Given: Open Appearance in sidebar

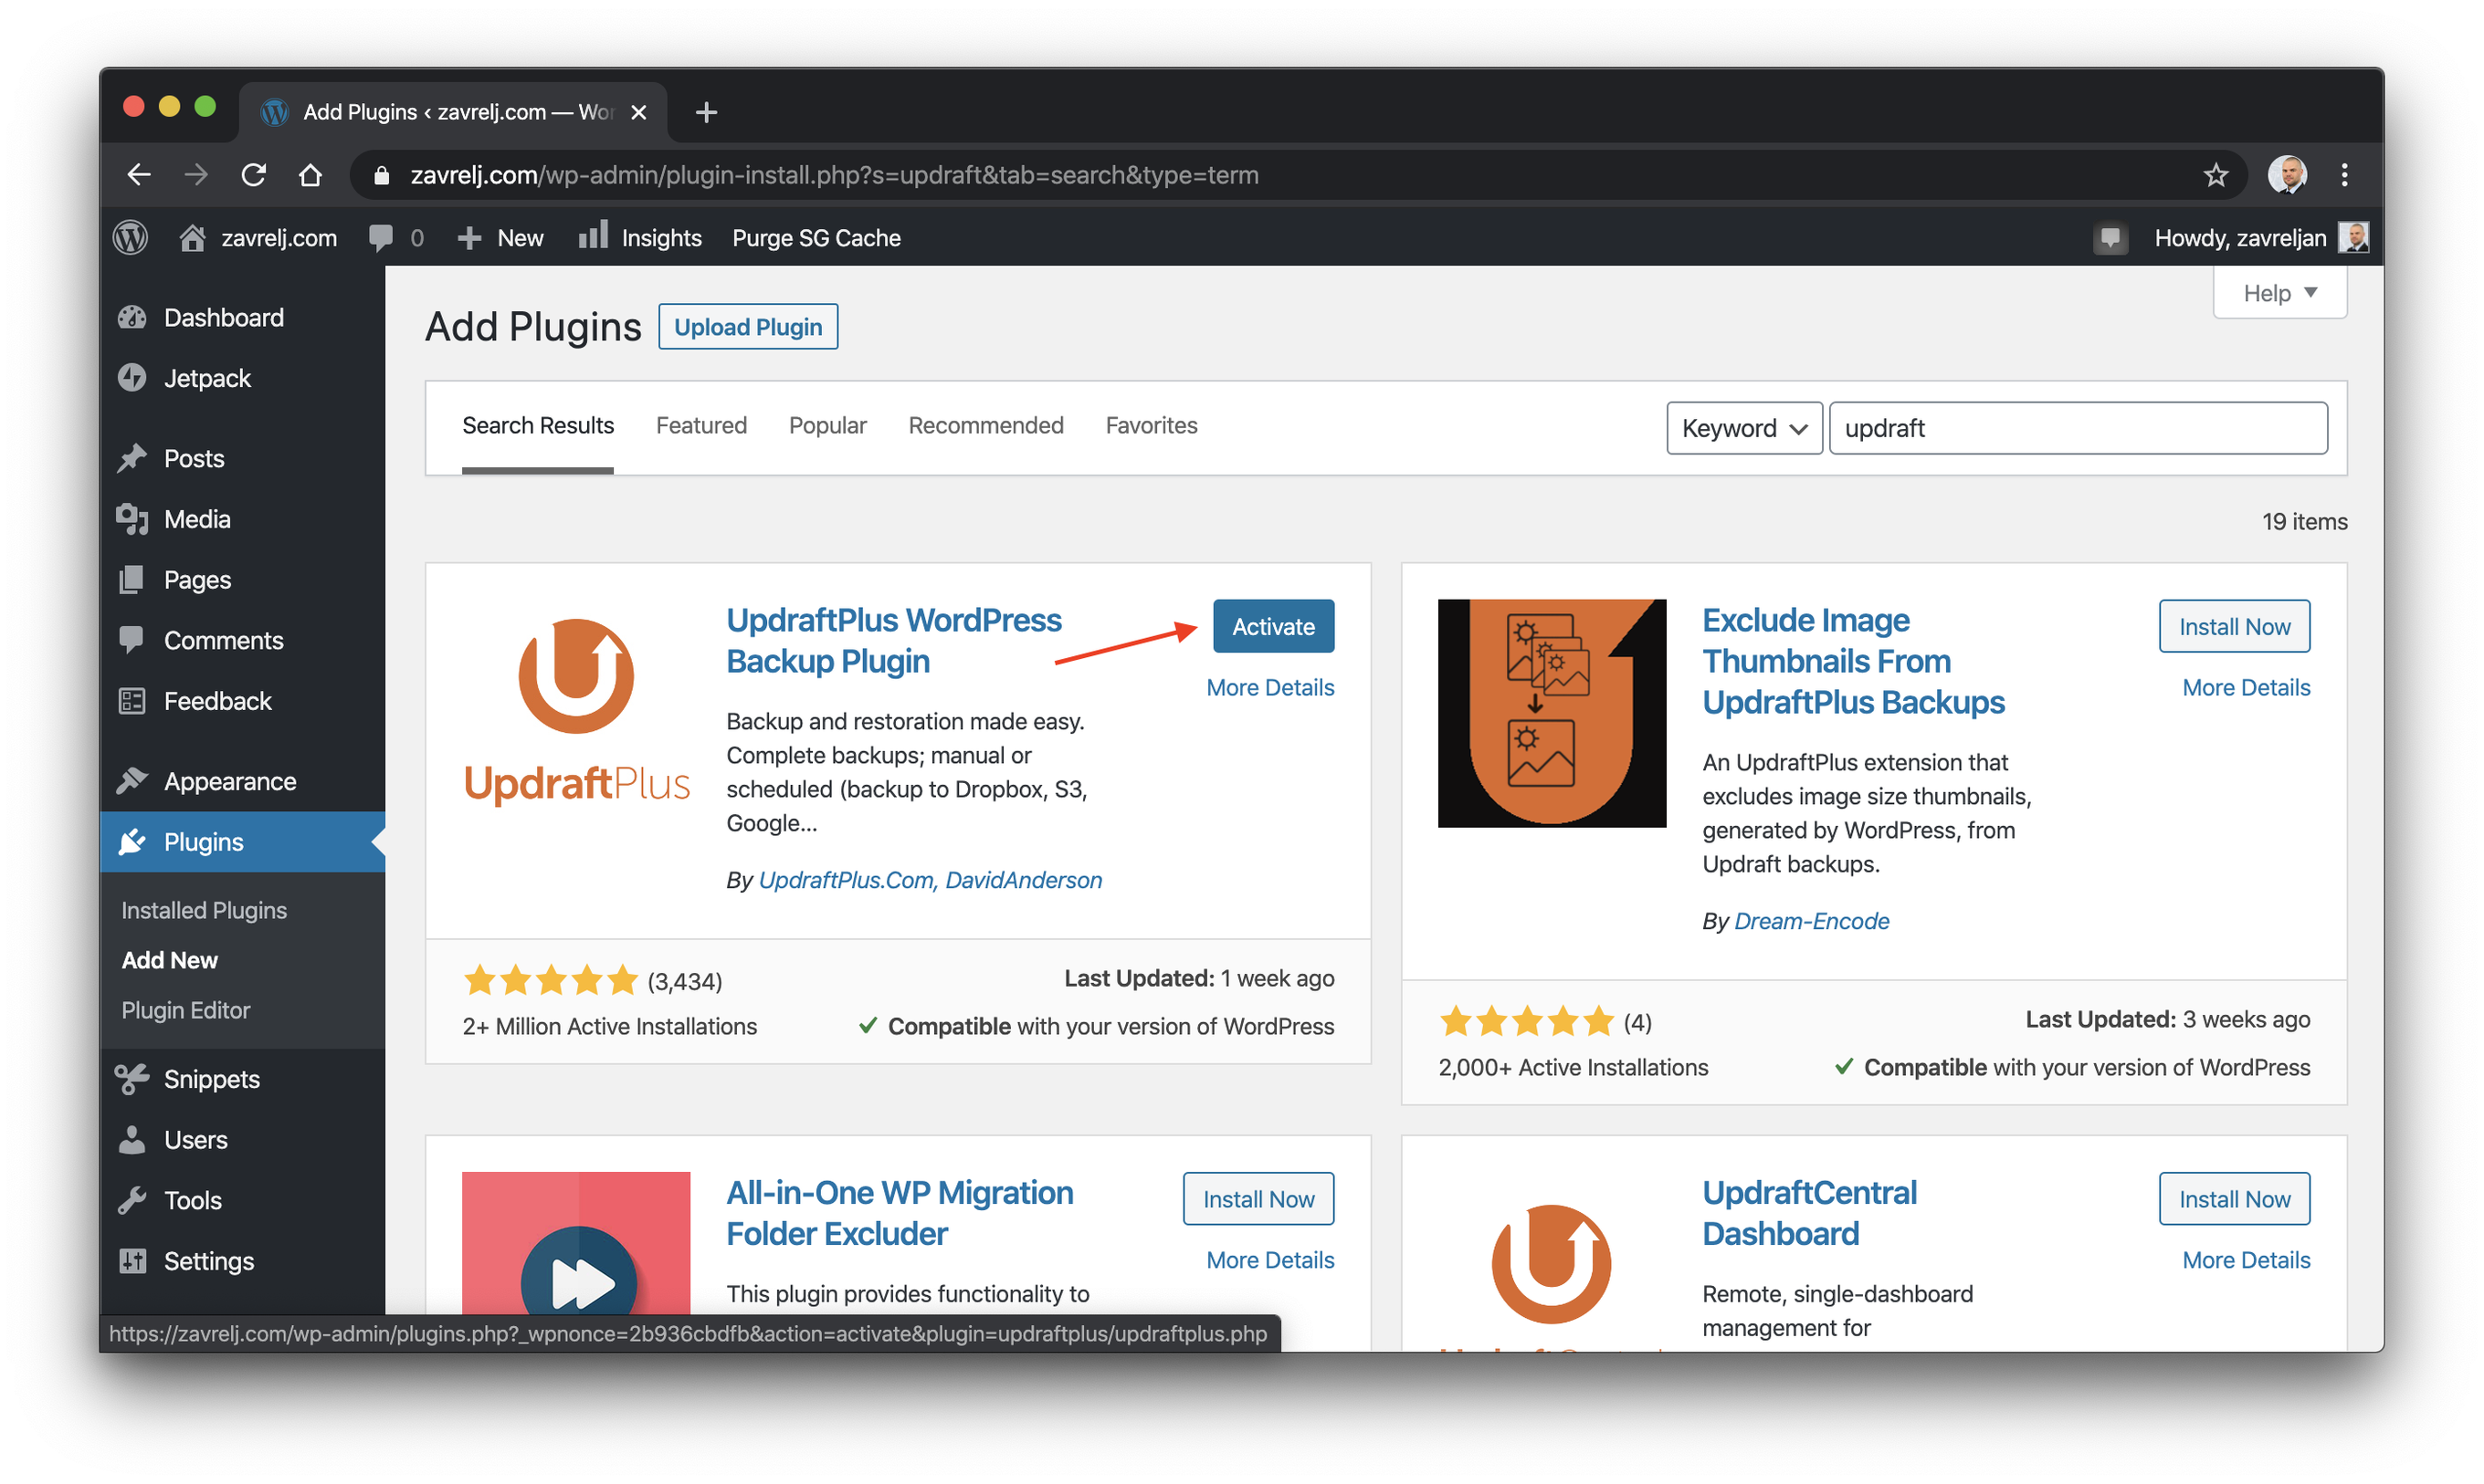Looking at the screenshot, I should click(x=242, y=781).
